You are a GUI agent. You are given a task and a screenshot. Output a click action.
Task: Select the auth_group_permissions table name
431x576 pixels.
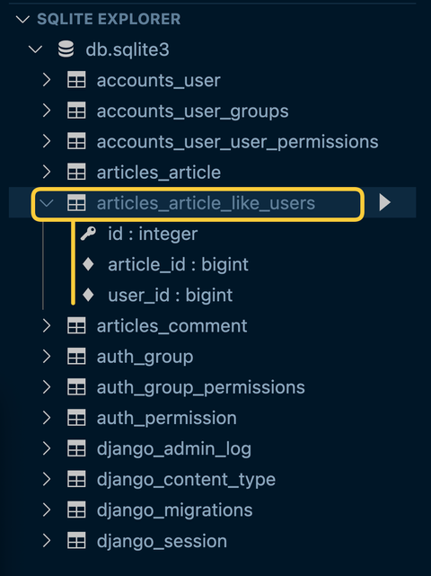point(201,388)
